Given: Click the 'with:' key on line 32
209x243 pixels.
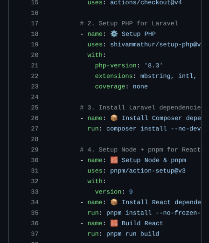Looking at the screenshot, I should point(97,181).
